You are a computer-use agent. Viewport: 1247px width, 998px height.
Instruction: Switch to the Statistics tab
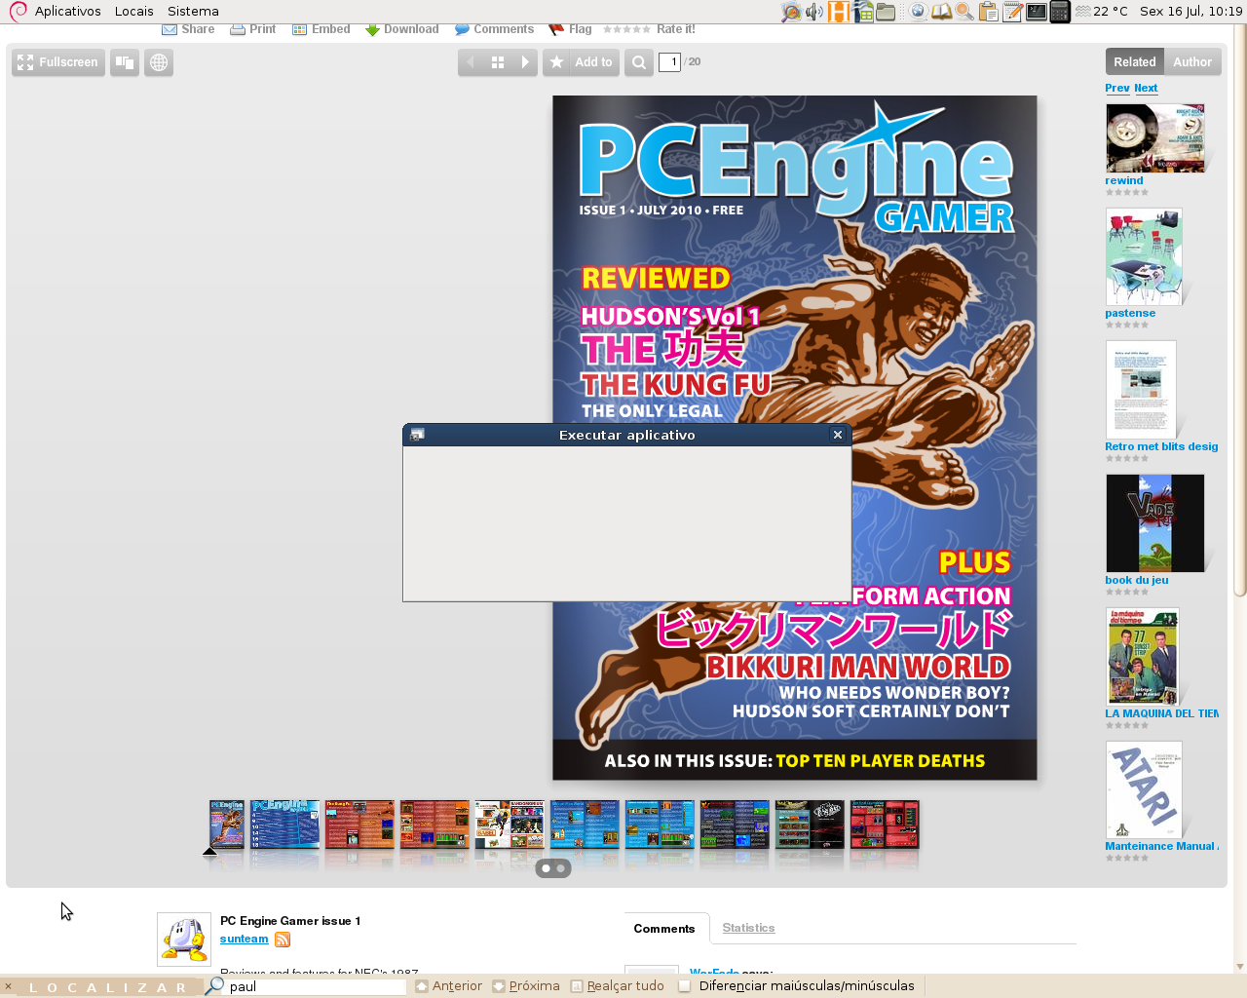[749, 928]
